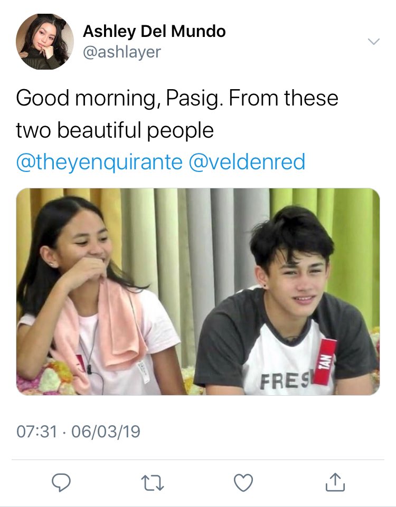Click the 07:31 timestamp
Screen dimensions: 396x507
point(37,432)
